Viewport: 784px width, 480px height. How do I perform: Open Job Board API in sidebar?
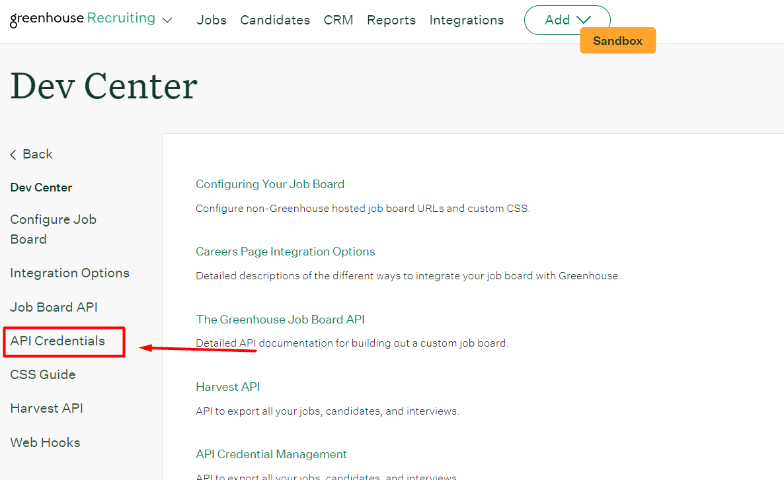point(54,306)
